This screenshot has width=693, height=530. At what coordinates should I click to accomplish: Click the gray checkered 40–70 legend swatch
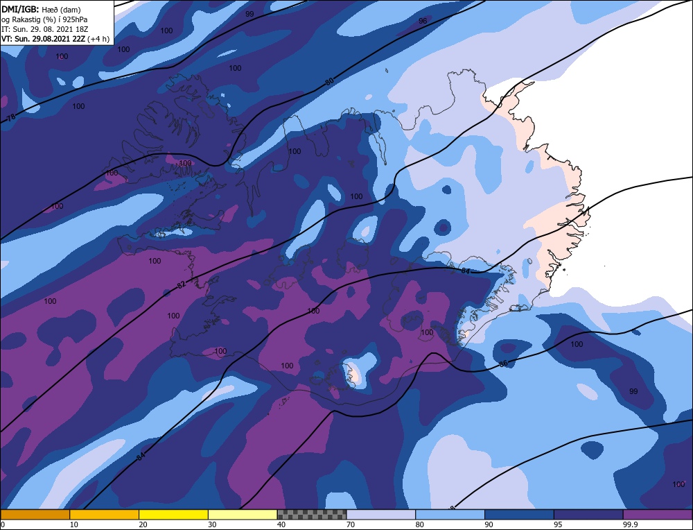click(312, 515)
